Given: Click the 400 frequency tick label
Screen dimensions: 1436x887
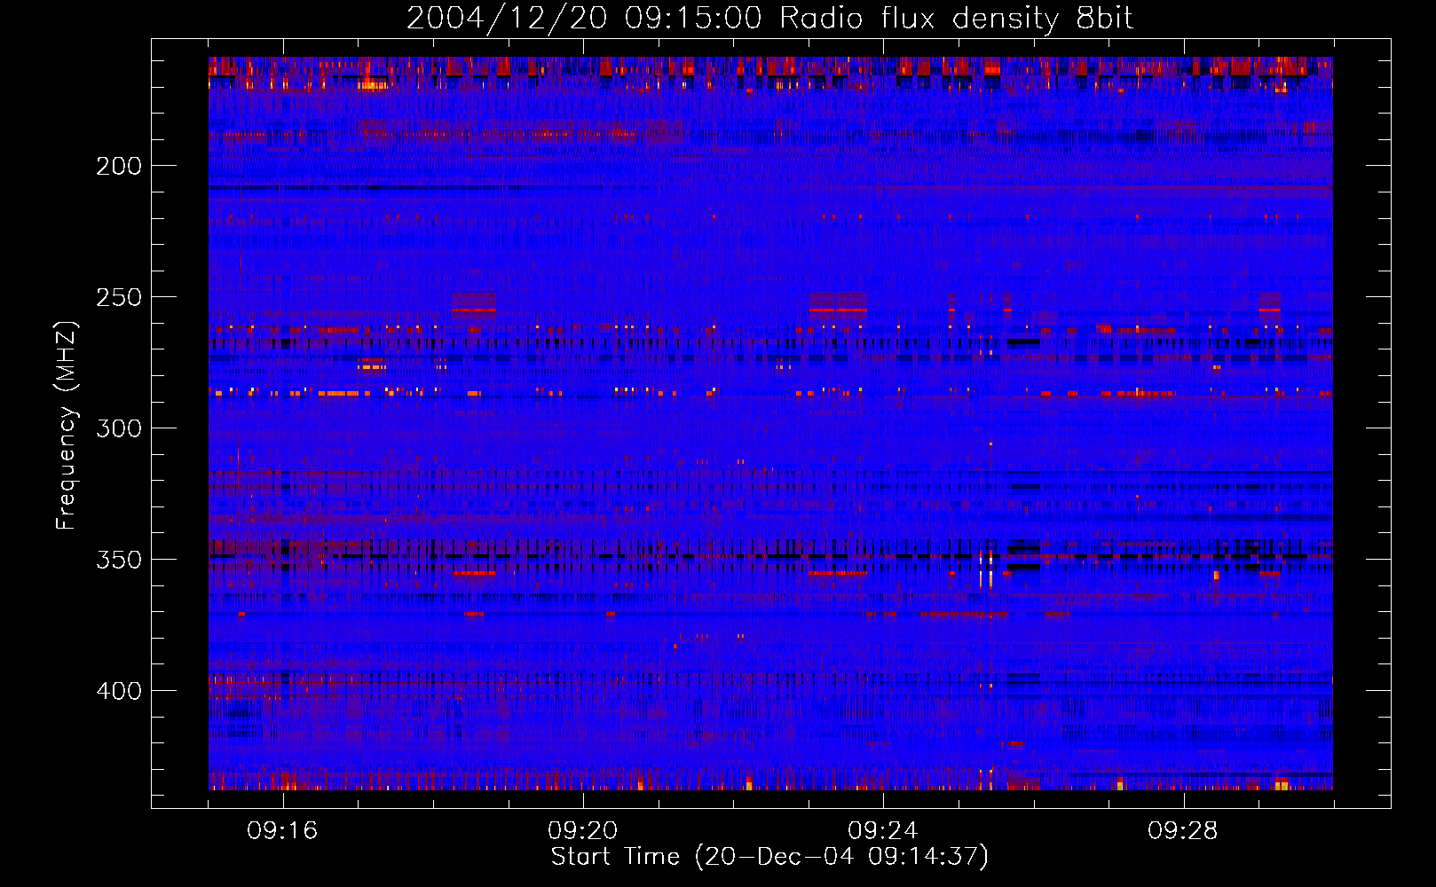Looking at the screenshot, I should pyautogui.click(x=119, y=691).
